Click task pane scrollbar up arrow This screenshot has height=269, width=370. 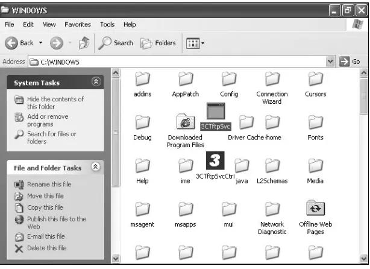(116, 73)
